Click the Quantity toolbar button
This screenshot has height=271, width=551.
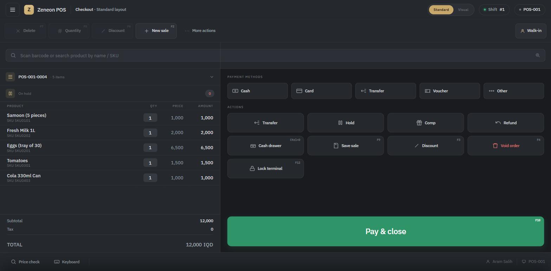click(x=69, y=31)
